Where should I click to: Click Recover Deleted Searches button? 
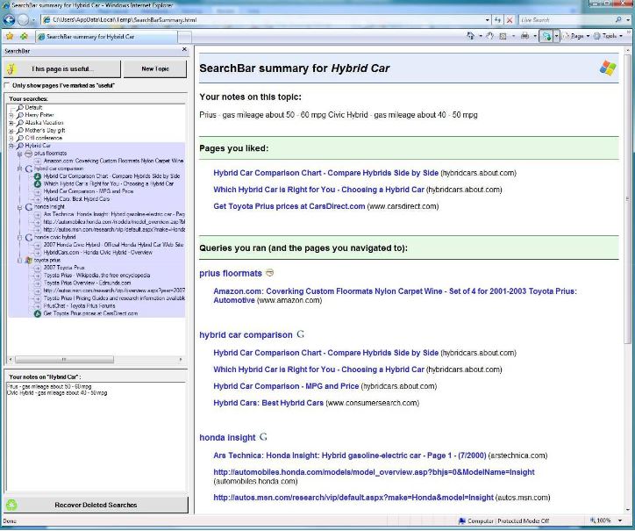[x=95, y=505]
